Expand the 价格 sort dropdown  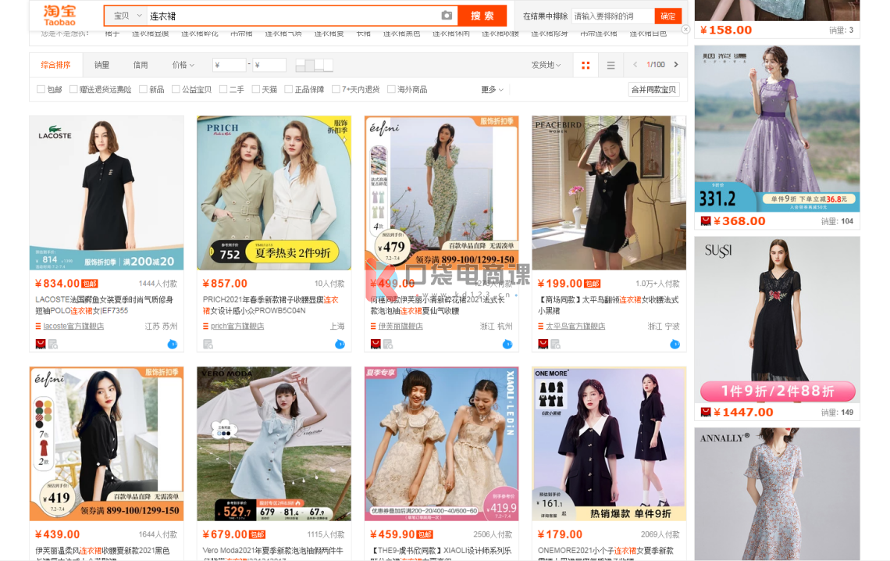[183, 66]
